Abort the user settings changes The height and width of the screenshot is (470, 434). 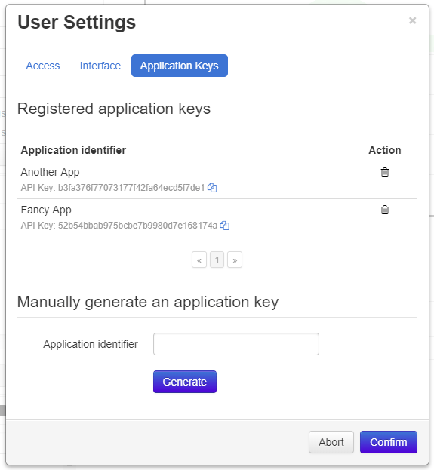(x=331, y=442)
